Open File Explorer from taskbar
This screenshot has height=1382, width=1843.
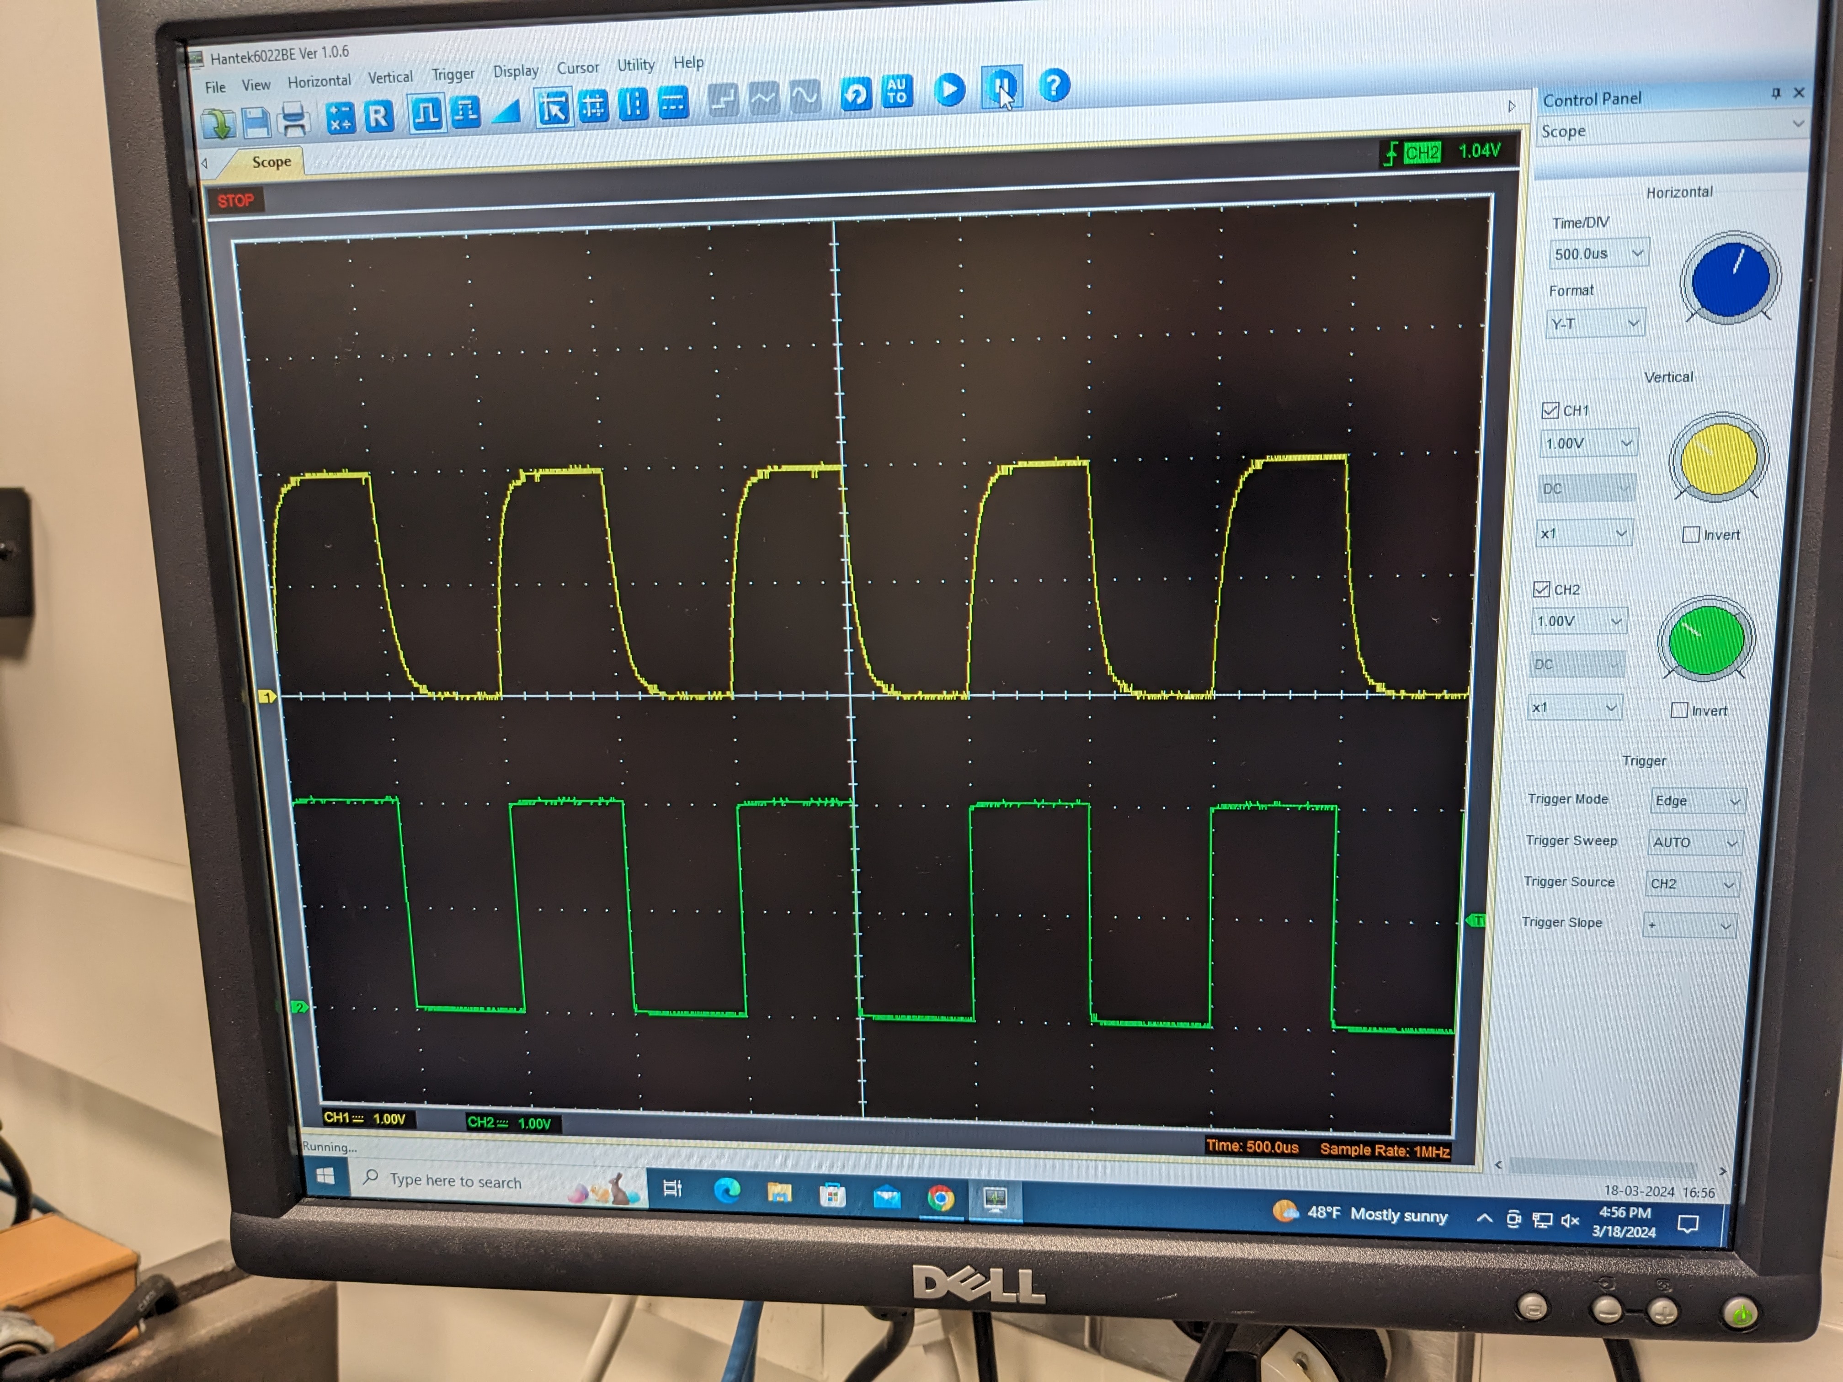[x=780, y=1193]
